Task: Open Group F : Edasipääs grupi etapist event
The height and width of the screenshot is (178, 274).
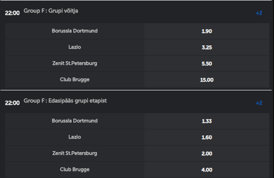Action: click(x=65, y=101)
